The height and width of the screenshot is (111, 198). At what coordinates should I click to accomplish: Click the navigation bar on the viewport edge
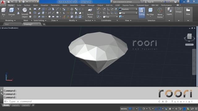click(194, 62)
